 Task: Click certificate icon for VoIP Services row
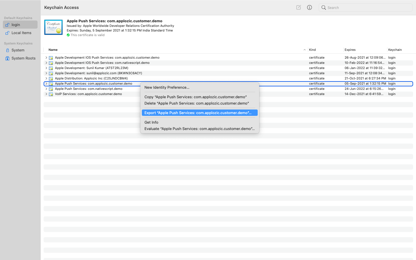(51, 94)
